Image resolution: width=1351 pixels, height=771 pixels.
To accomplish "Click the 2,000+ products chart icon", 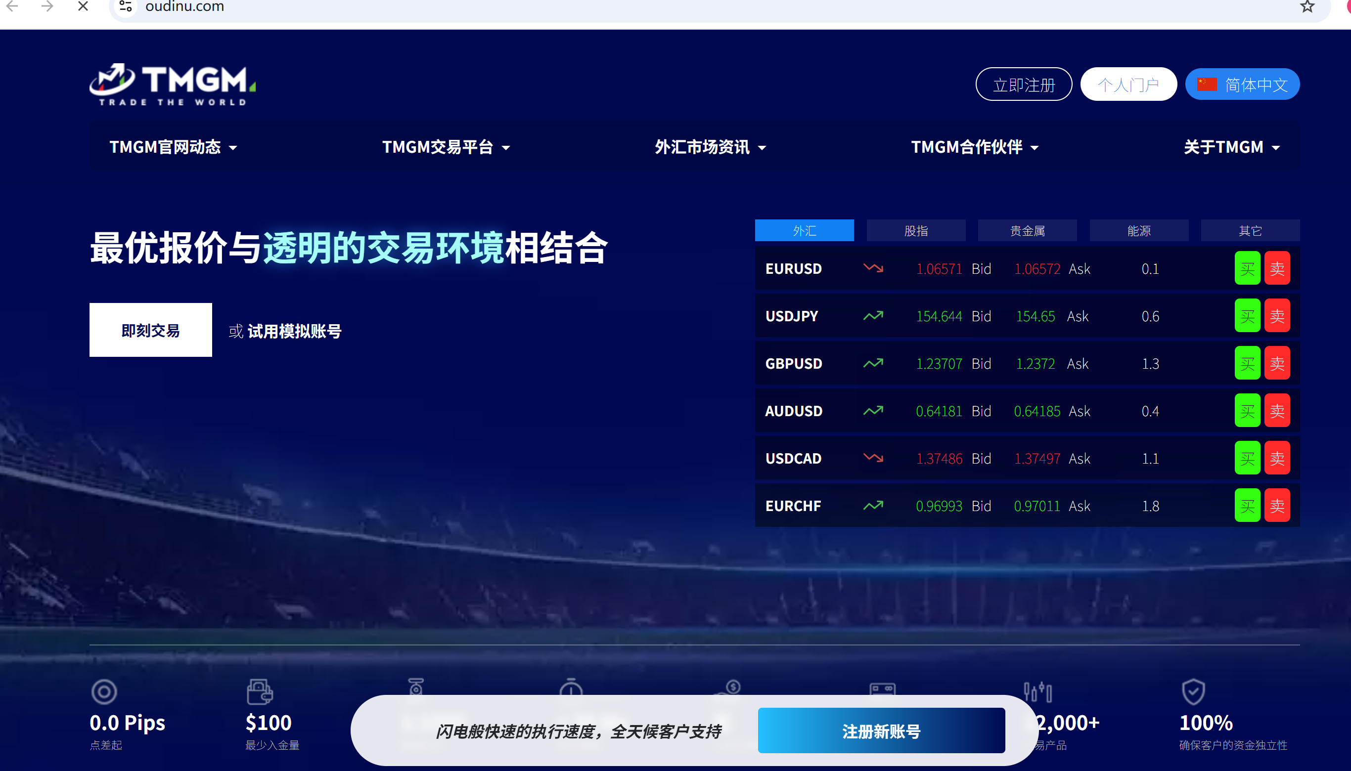I will click(x=1037, y=691).
